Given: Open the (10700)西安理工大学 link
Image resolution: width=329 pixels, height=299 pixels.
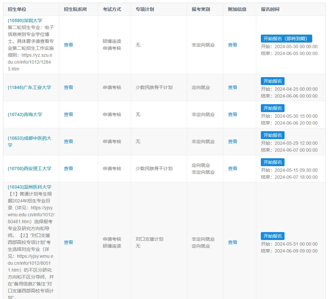Looking at the screenshot, I should [x=29, y=168].
